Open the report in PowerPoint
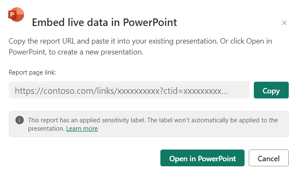The image size is (298, 173). tap(202, 158)
